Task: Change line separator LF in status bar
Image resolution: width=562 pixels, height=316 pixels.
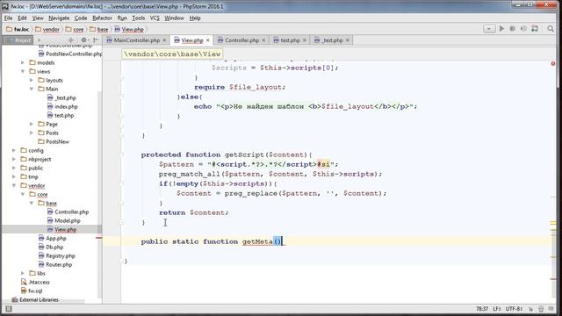Action: pyautogui.click(x=496, y=309)
